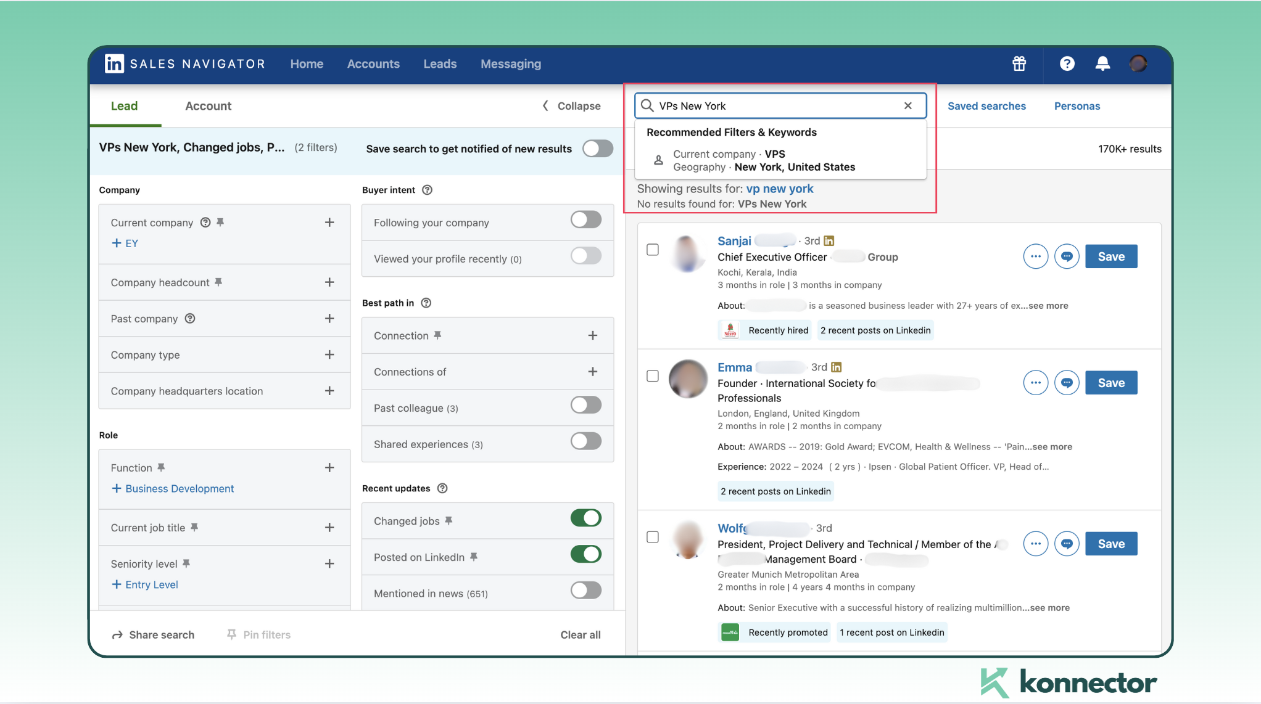Click the Connection filter pin icon

click(437, 335)
